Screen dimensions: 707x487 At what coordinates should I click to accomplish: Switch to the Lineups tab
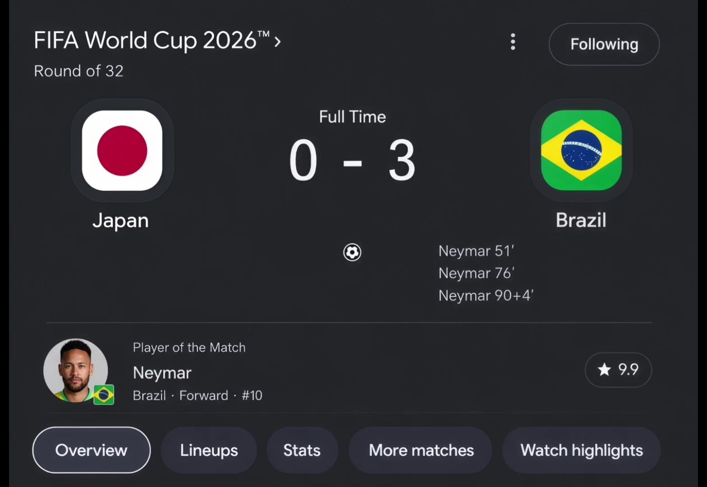(209, 450)
